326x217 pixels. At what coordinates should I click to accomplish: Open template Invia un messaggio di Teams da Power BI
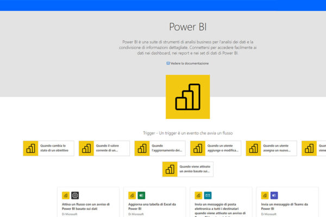[287, 202]
